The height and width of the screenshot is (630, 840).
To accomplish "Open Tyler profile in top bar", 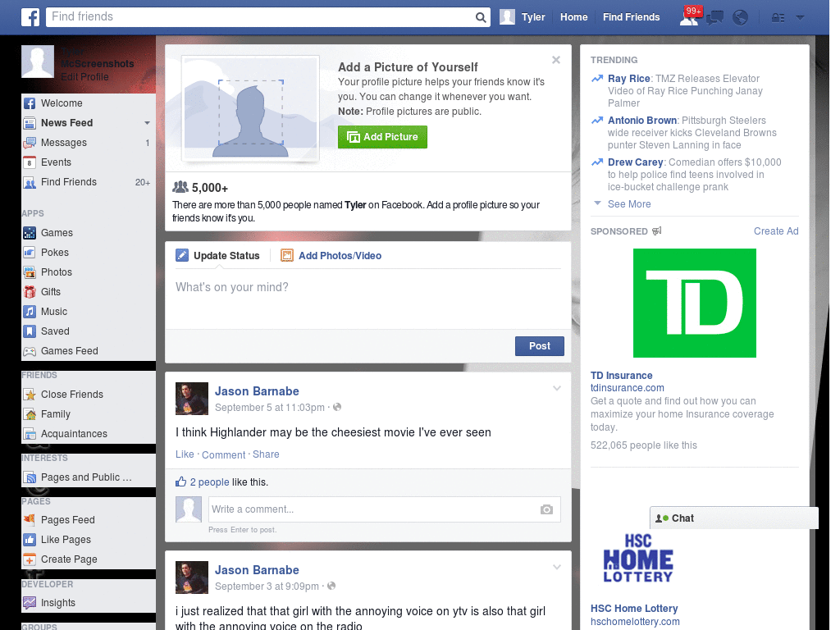I will 523,17.
